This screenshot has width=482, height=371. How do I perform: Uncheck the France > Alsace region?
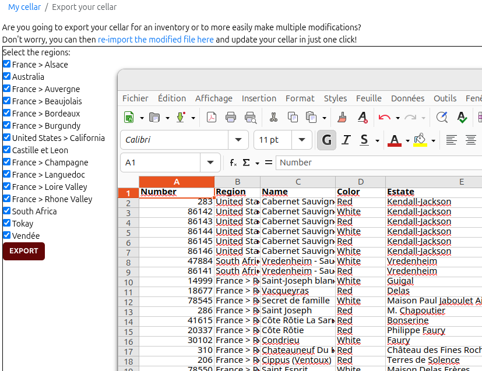tap(7, 64)
